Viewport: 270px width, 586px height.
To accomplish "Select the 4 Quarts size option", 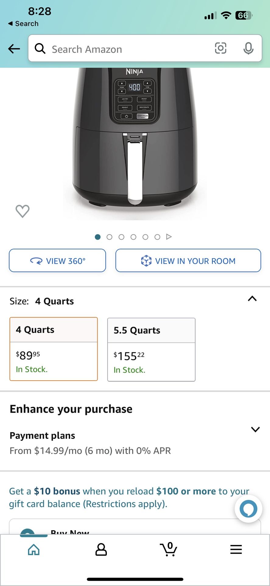I will coord(54,349).
